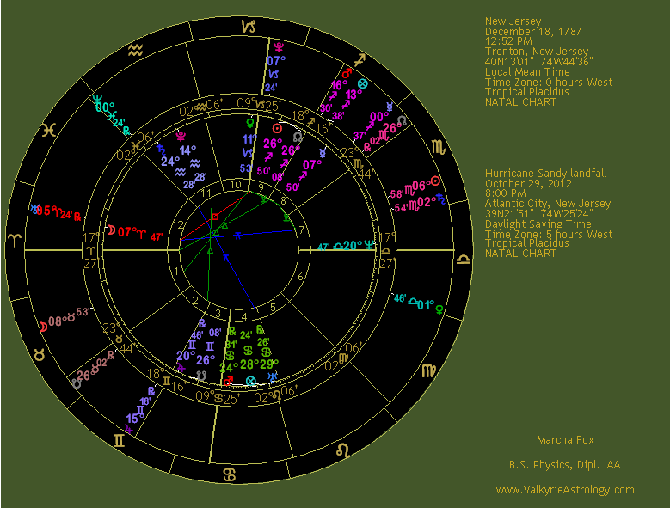This screenshot has width=670, height=508.
Task: Click the red Moon symbol at 07° Aries
Action: click(110, 230)
